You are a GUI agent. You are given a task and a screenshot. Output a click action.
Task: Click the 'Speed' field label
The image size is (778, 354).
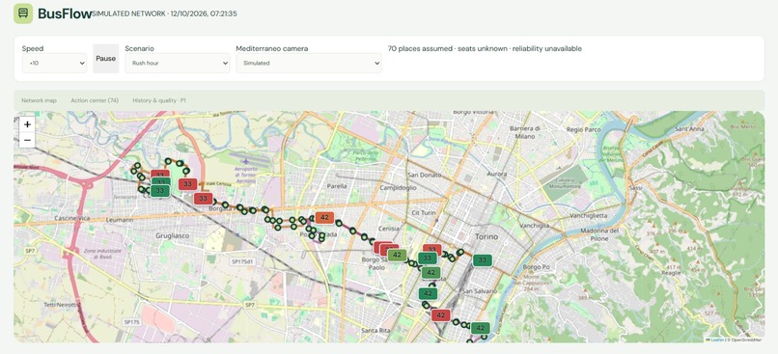tap(33, 48)
